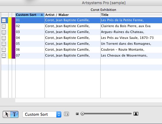Click sort number 07 cell
The image size is (162, 124).
(30, 56)
